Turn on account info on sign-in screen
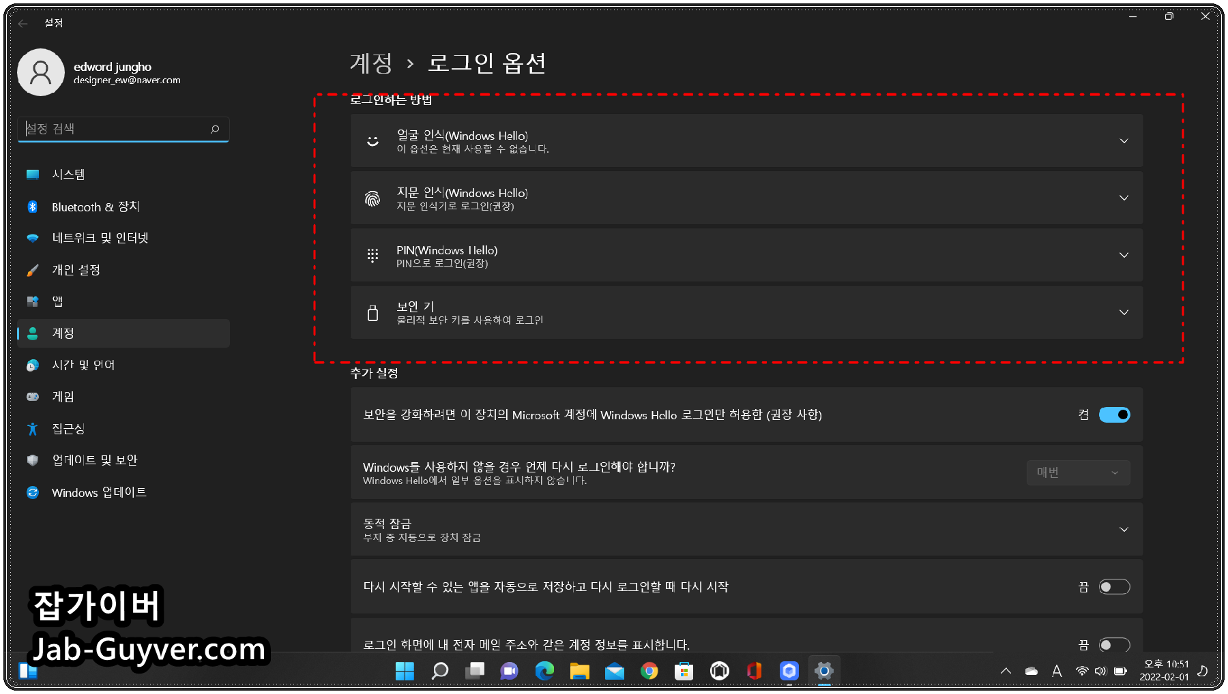The image size is (1228, 694). [1114, 644]
